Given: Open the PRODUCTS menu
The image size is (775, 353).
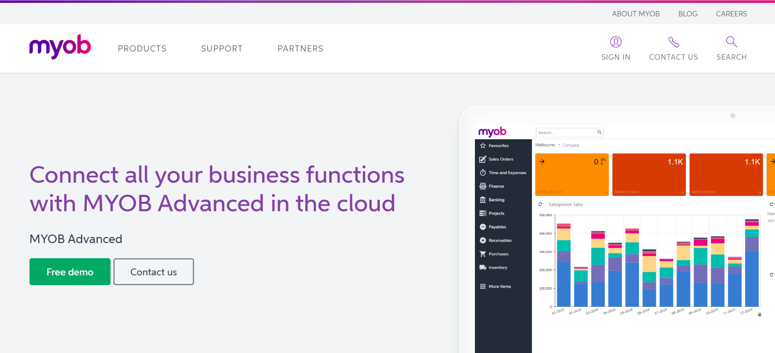Looking at the screenshot, I should pos(142,49).
